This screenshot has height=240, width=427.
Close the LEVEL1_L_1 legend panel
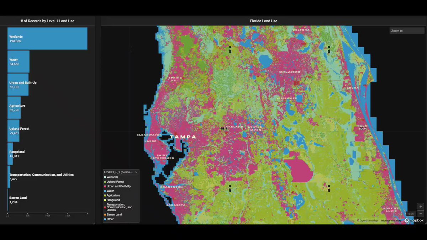(136, 172)
